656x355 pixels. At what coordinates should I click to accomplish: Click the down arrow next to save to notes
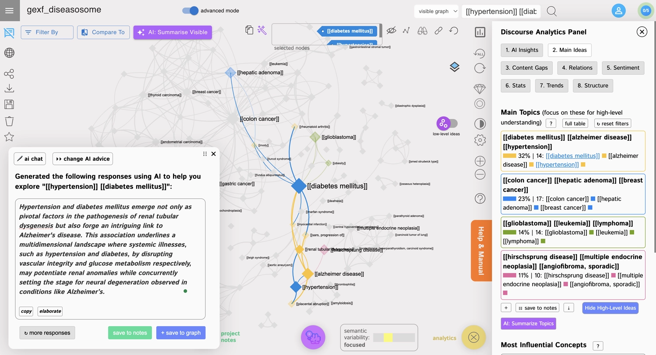[x=569, y=308]
